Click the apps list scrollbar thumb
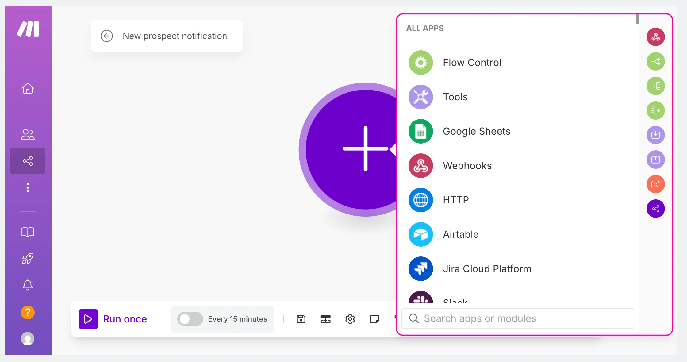 pyautogui.click(x=637, y=19)
